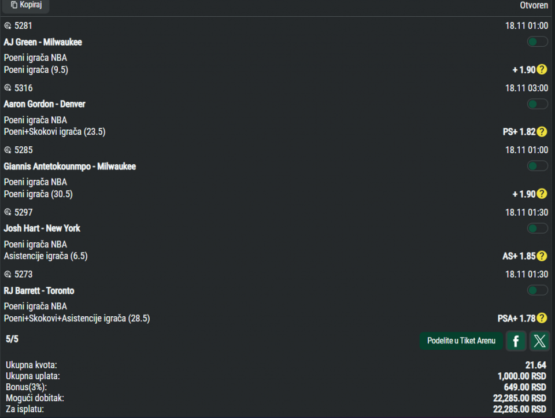Image resolution: width=555 pixels, height=418 pixels.
Task: Open help icon next to AS+ 1.85
Action: [542, 256]
